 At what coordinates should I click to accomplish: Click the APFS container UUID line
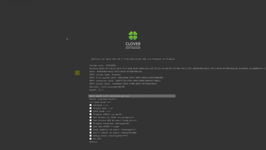[125, 81]
